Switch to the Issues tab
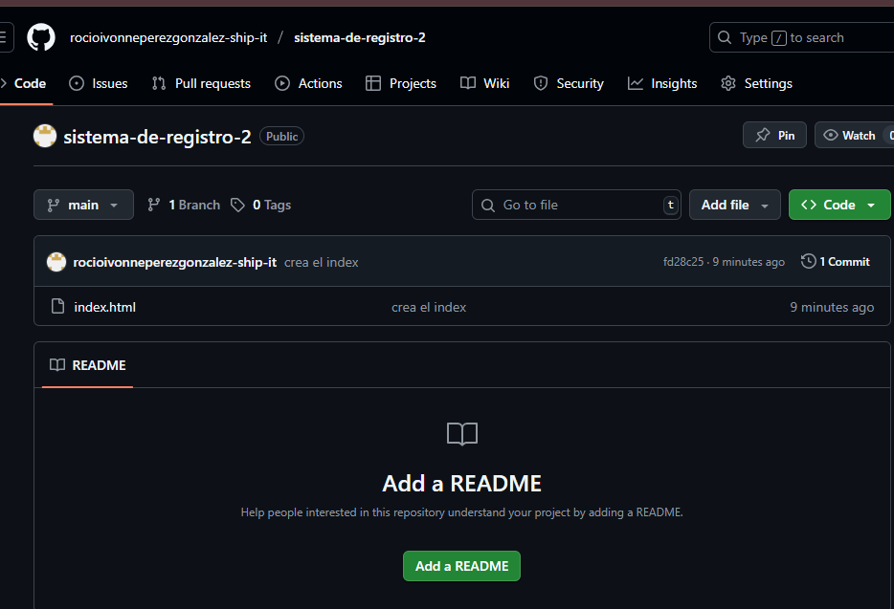Image resolution: width=894 pixels, height=609 pixels. (98, 83)
